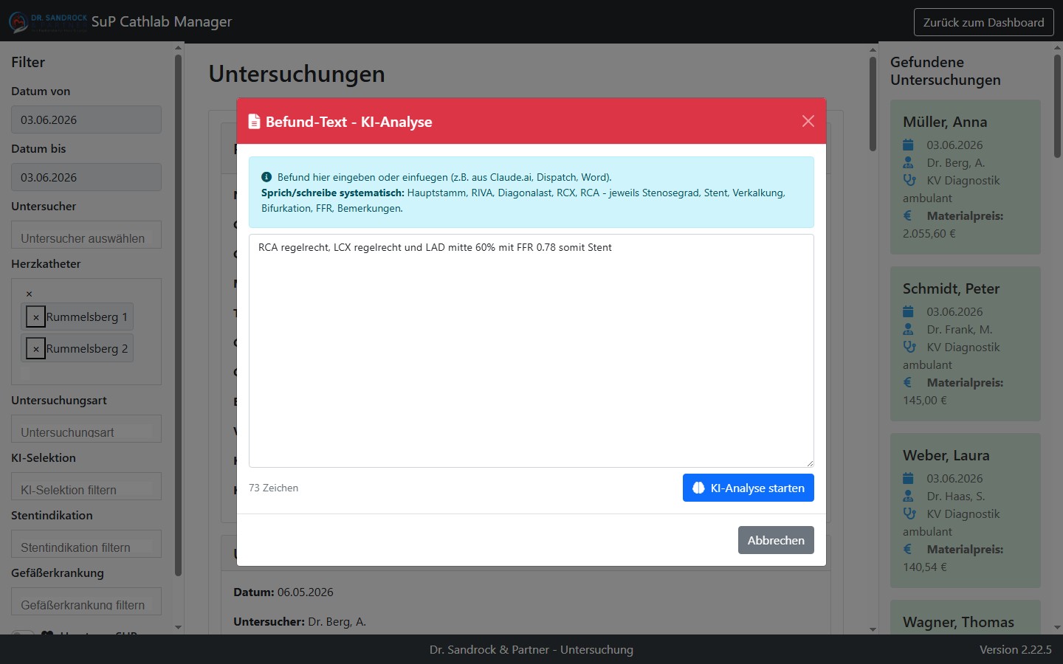Open the KI-Selektion filtern dropdown
The width and height of the screenshot is (1063, 664).
click(86, 486)
